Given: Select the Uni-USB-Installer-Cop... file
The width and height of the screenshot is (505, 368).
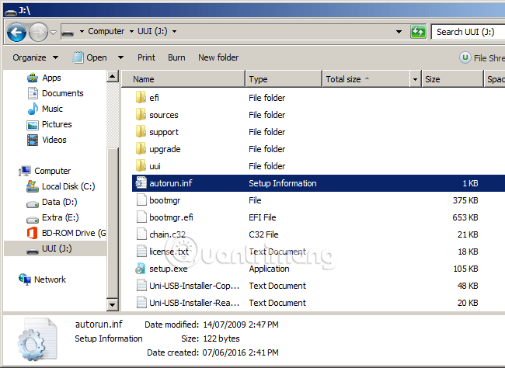Looking at the screenshot, I should [x=194, y=286].
